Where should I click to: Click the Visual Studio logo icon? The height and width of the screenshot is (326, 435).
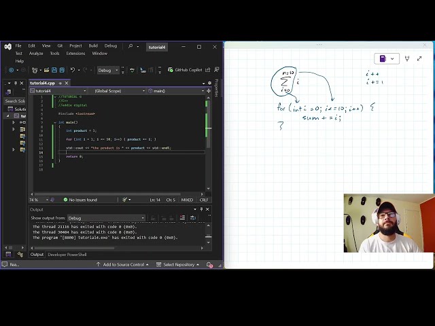[x=7, y=47]
